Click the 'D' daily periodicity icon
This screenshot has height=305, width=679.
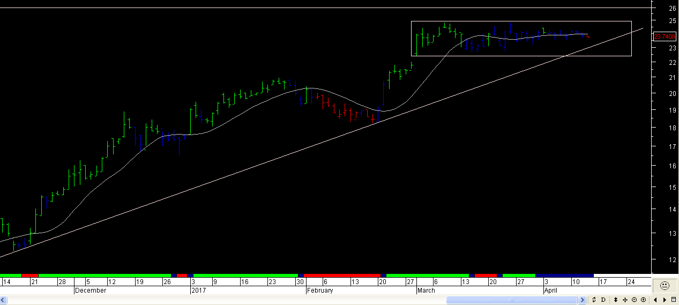coord(603,300)
